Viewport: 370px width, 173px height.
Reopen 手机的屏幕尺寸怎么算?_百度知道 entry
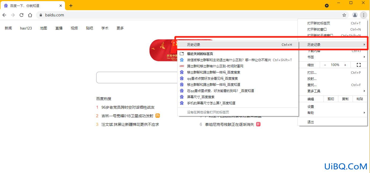tap(238, 103)
